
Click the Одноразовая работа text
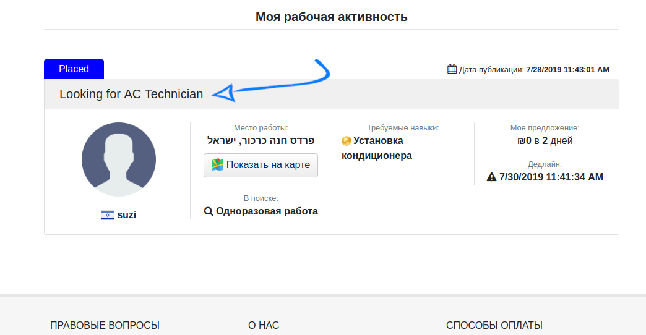(x=267, y=211)
